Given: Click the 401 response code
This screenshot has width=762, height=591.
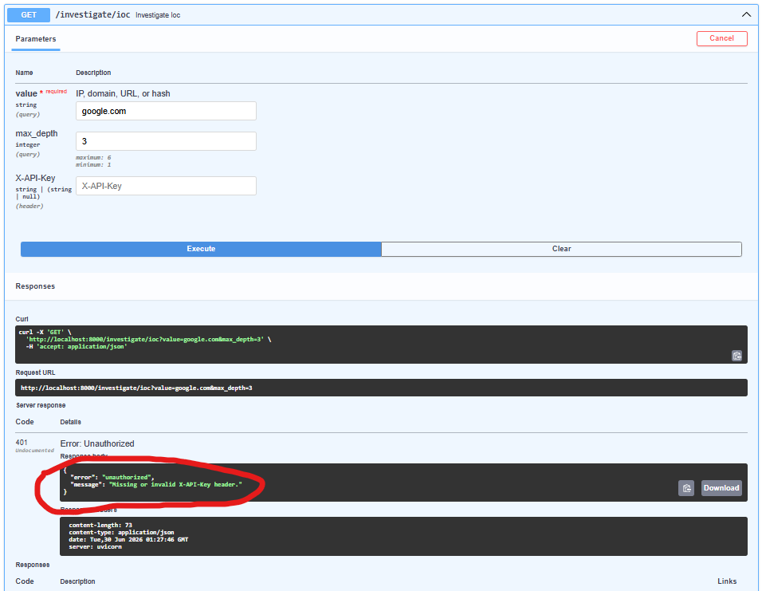Looking at the screenshot, I should [22, 442].
